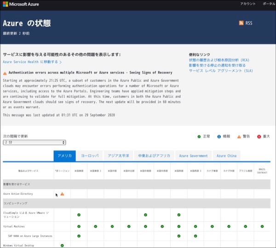Open the Azure Government tab
Screen dimensions: 276x248
(x=194, y=156)
